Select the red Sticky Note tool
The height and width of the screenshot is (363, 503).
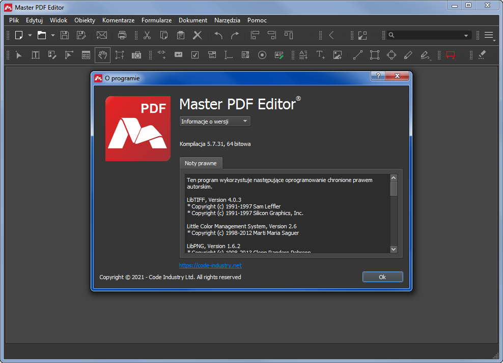pyautogui.click(x=451, y=55)
